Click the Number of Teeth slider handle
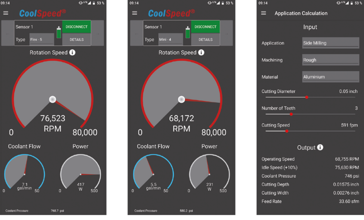 point(291,114)
